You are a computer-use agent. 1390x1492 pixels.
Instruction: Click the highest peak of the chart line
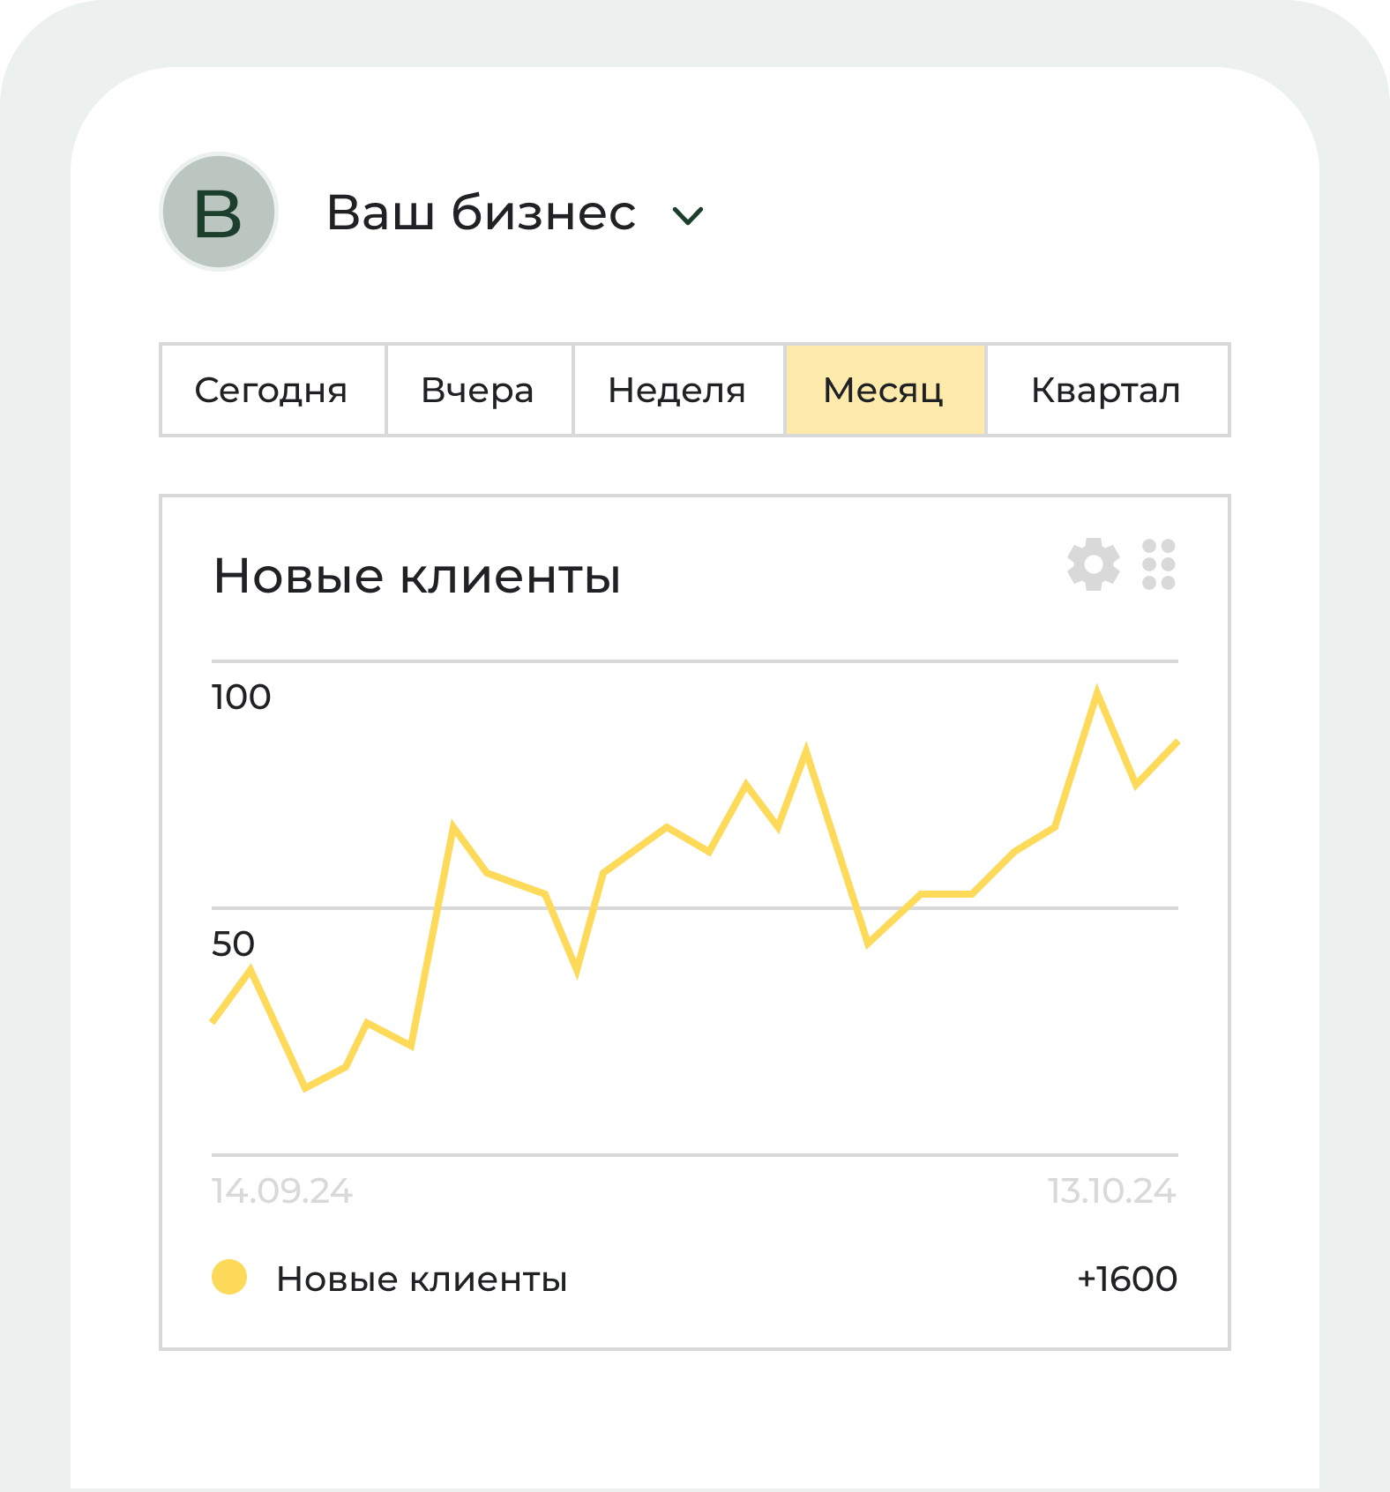pyautogui.click(x=1096, y=693)
